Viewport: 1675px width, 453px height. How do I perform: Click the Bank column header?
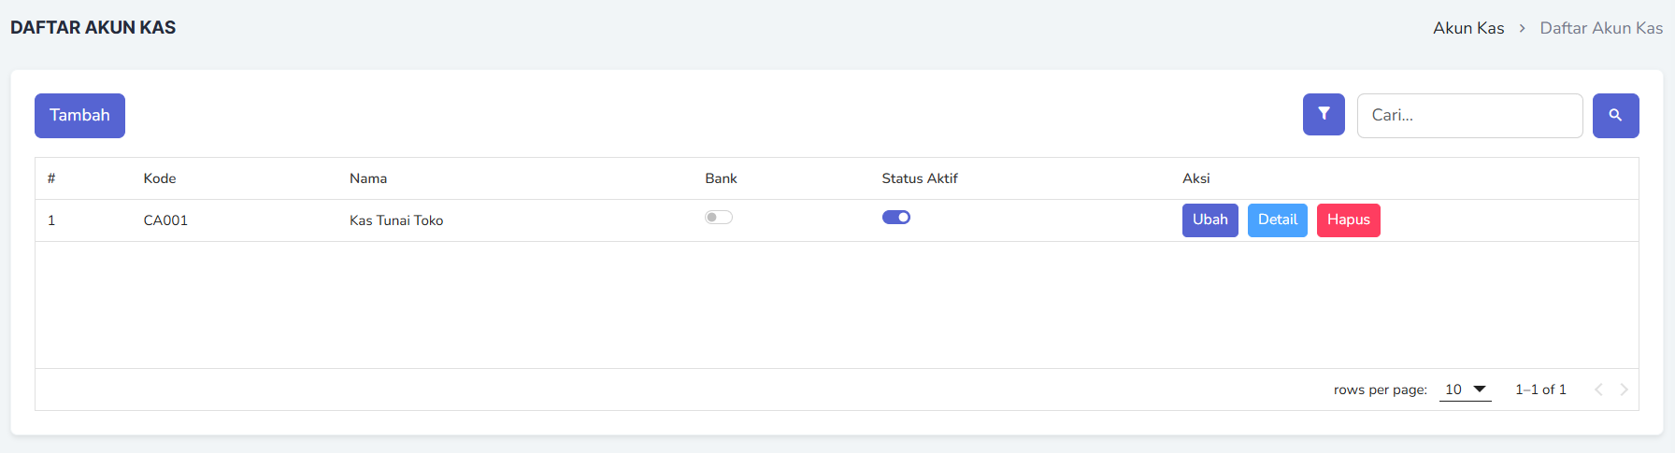tap(721, 178)
